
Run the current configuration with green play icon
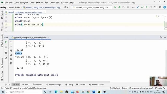115,7
